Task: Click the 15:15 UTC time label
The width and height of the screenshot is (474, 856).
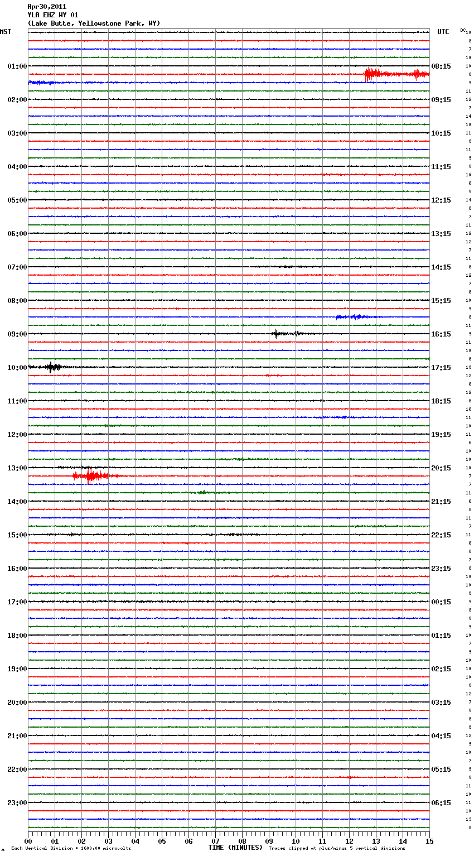Action: tap(441, 301)
